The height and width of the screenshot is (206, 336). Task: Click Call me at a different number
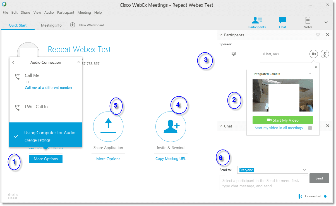pyautogui.click(x=49, y=87)
